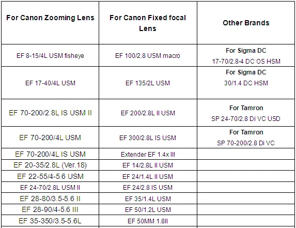Select EF 70-200/2.8L IS USM II cell
296x228 pixels.
[x=50, y=113]
